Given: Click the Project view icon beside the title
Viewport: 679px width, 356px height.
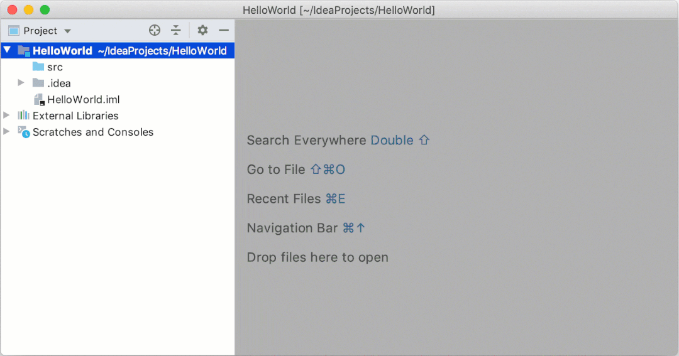Looking at the screenshot, I should click(14, 31).
